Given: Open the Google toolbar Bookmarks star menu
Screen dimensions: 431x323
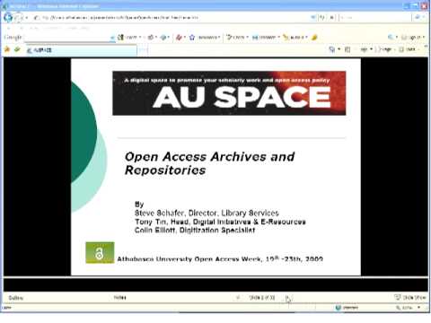Looking at the screenshot, I should (x=206, y=38).
